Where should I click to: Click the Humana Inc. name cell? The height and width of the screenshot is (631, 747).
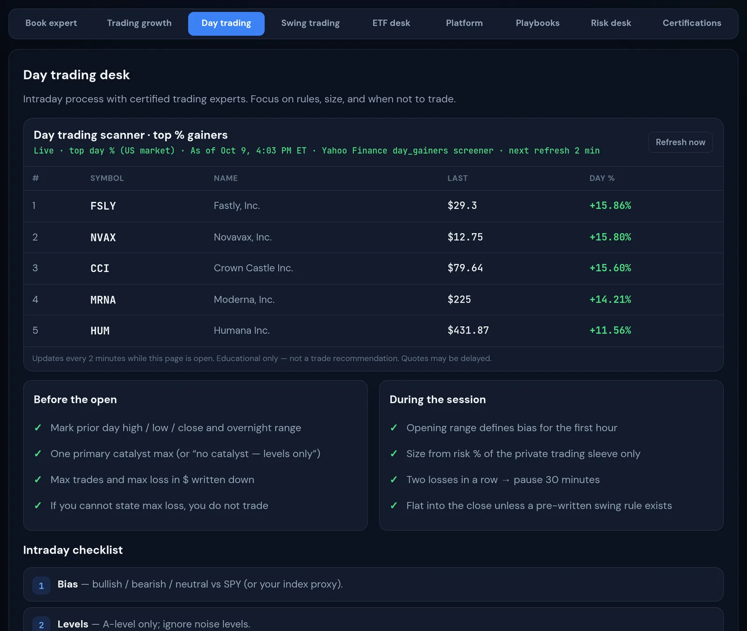click(x=242, y=330)
